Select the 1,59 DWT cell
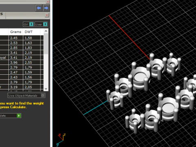Viewport: 196px width, 147px height. [x=32, y=72]
